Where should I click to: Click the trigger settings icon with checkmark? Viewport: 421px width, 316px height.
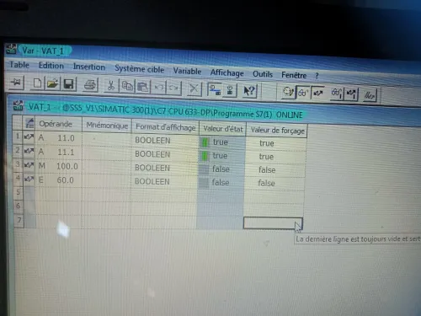pyautogui.click(x=289, y=92)
